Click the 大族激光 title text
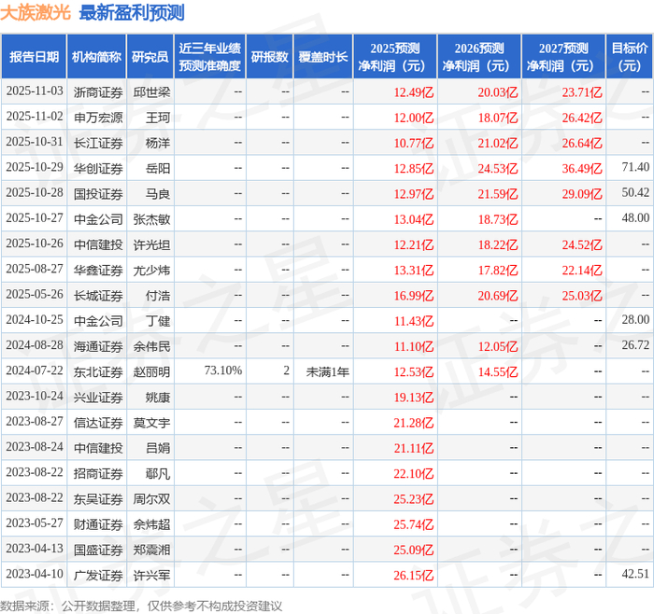This screenshot has width=654, height=614. [x=36, y=13]
